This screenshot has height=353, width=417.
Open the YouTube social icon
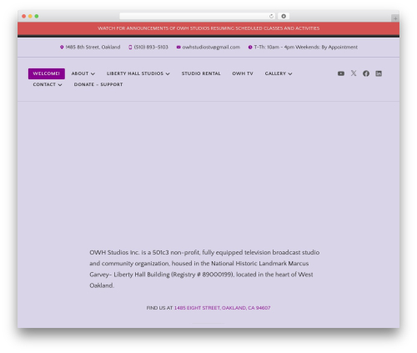tap(341, 73)
